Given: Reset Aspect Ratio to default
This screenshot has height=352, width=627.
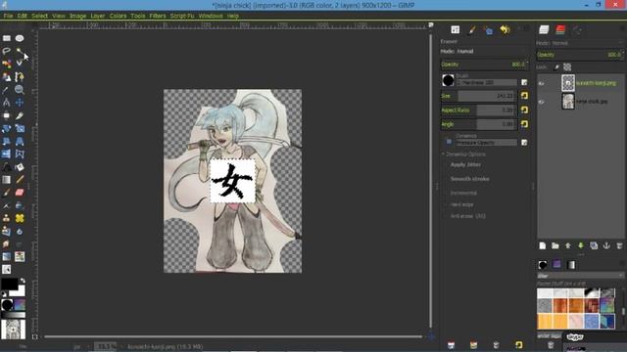Looking at the screenshot, I should click(x=524, y=110).
